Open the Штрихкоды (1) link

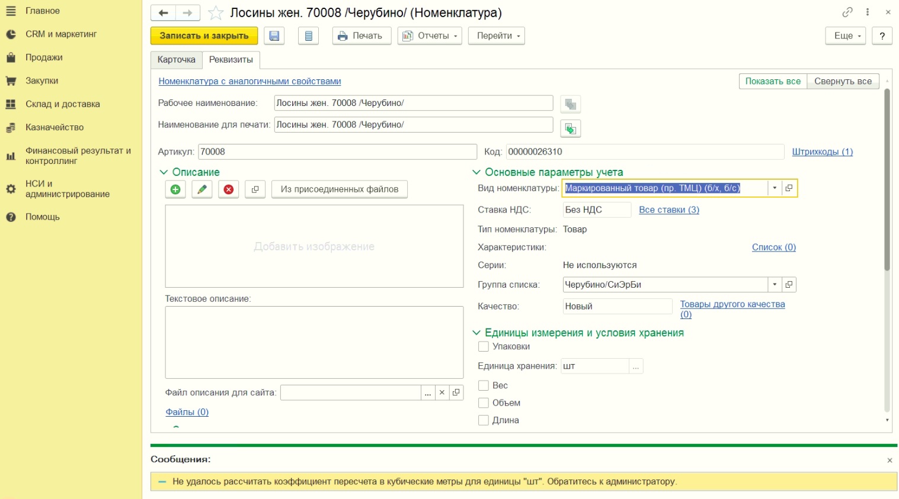point(822,152)
